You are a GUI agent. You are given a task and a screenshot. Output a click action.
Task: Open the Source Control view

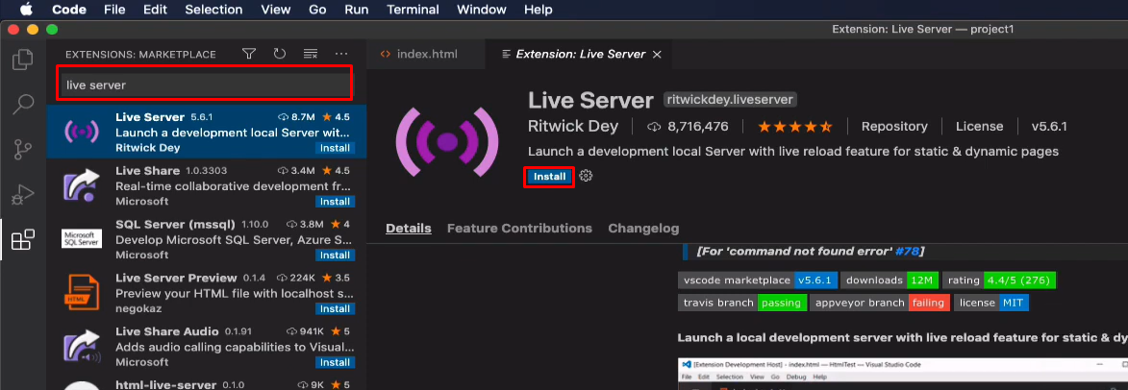click(23, 150)
